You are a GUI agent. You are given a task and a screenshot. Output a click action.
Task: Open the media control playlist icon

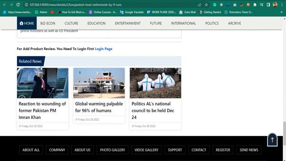click(261, 5)
